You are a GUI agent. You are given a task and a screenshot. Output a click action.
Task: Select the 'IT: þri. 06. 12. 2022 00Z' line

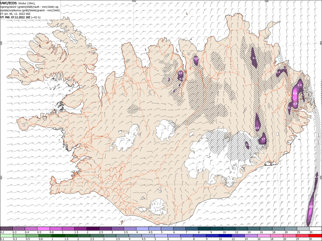(x=15, y=14)
